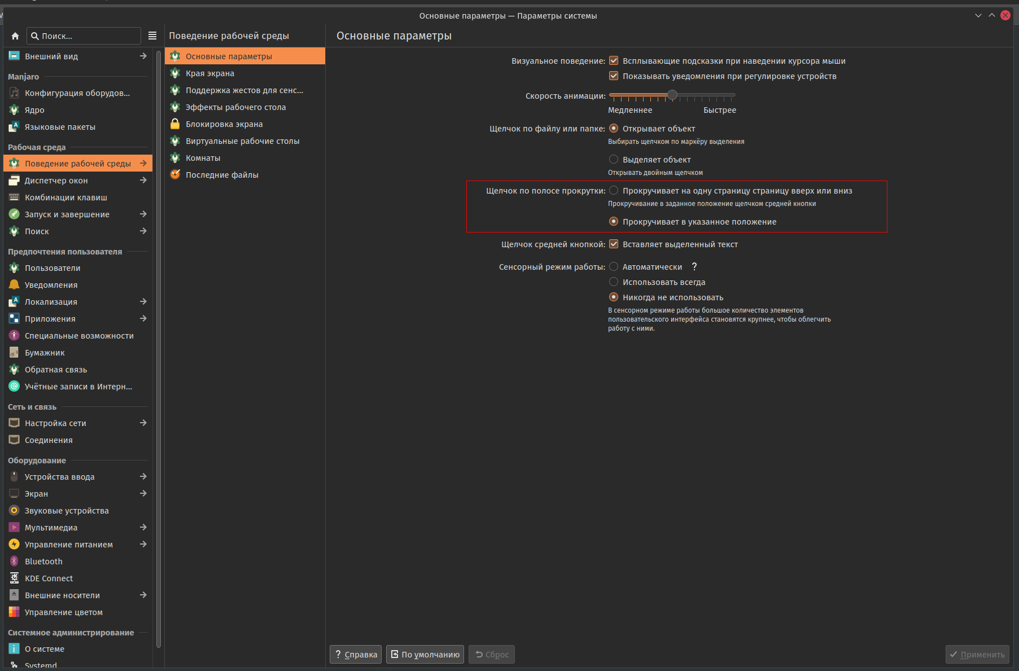The width and height of the screenshot is (1019, 671).
Task: Click the Уведомления bell icon
Action: tap(14, 285)
